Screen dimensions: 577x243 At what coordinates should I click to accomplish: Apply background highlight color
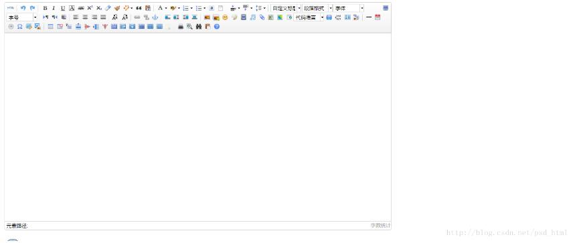click(x=173, y=8)
